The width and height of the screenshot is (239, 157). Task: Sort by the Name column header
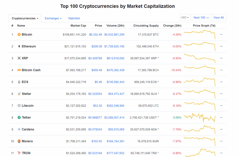tap(21, 26)
